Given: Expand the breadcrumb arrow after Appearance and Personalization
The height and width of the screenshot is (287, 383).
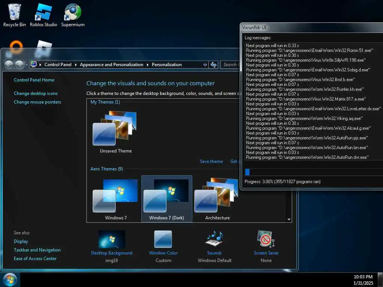Looking at the screenshot, I should pos(147,65).
